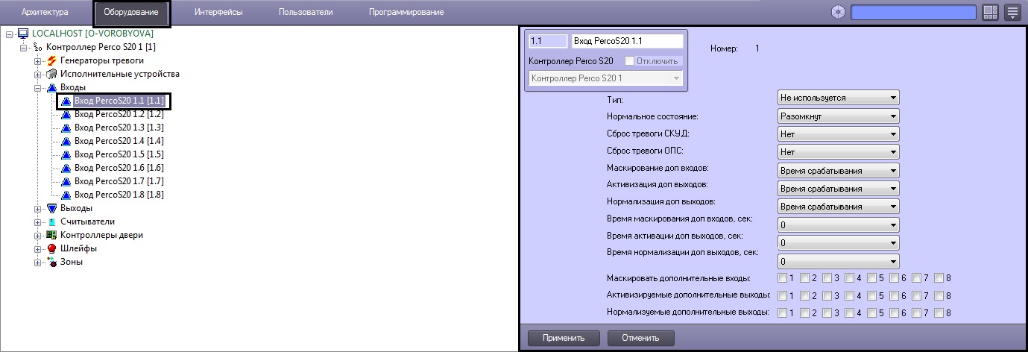1028x352 pixels.
Task: Toggle the Отключить checkbox
Action: tap(629, 60)
